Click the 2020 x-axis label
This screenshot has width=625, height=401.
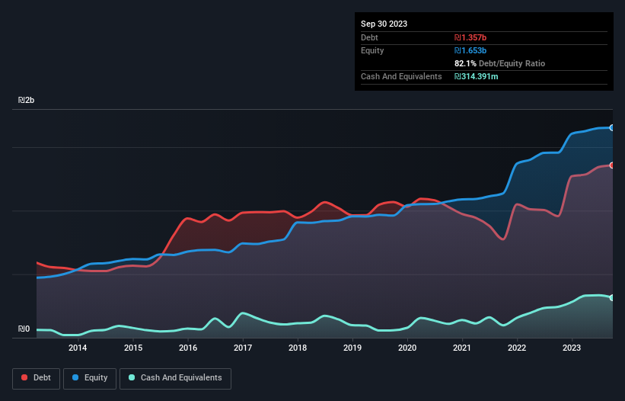click(407, 348)
